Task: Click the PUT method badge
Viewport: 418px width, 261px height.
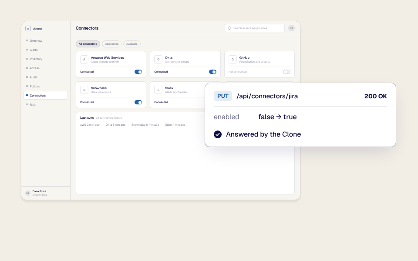Action: tap(223, 96)
